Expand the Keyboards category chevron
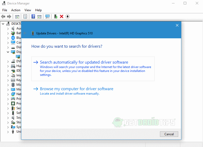Image resolution: width=203 pixels, height=147 pixels. (x=8, y=80)
